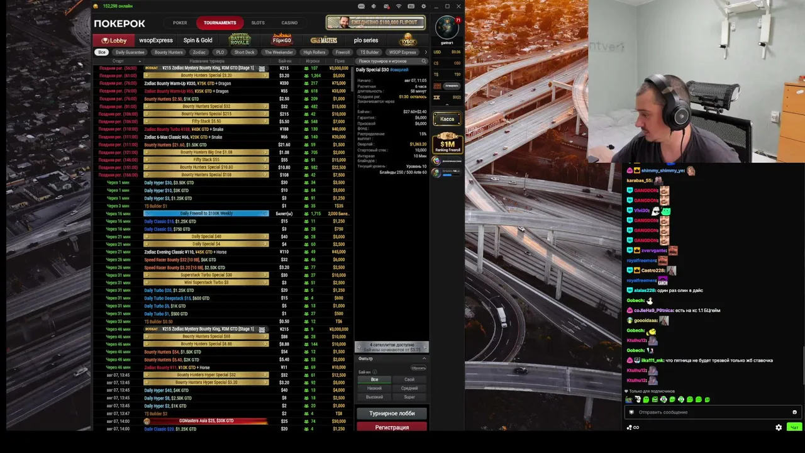Screen dimensions: 805x453
Task: Click the magnifier icon in tournament search
Action: click(424, 61)
